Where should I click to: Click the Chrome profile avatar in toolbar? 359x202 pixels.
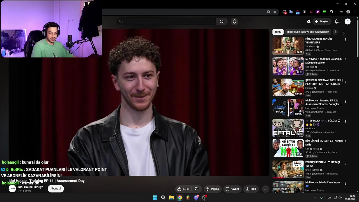coord(348,12)
